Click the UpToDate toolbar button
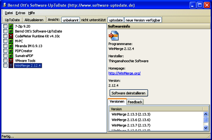212x140 pixels. coord(12,20)
